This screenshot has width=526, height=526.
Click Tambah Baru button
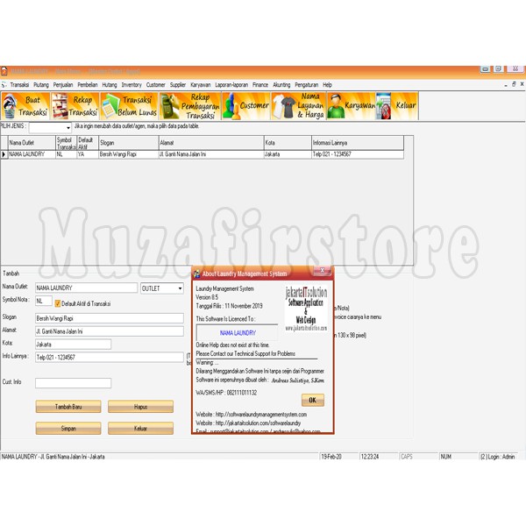(68, 407)
